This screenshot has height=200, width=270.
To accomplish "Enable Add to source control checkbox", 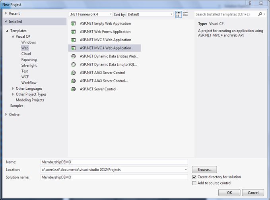I will (x=194, y=183).
